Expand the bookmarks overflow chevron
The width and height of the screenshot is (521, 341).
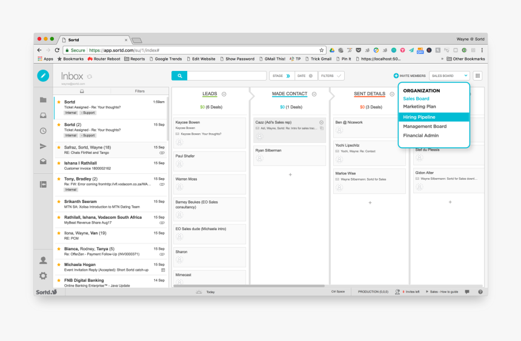click(x=442, y=59)
